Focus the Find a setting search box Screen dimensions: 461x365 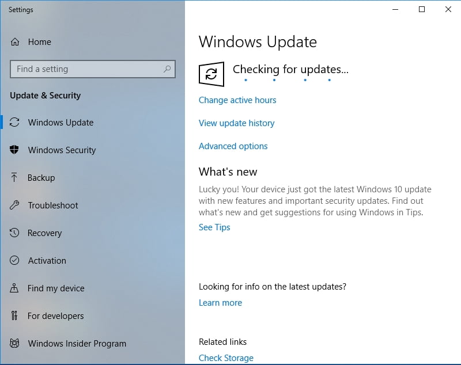point(93,69)
